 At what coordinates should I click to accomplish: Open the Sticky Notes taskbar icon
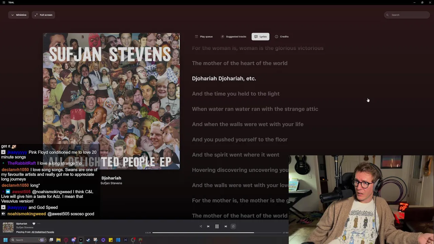(111, 240)
